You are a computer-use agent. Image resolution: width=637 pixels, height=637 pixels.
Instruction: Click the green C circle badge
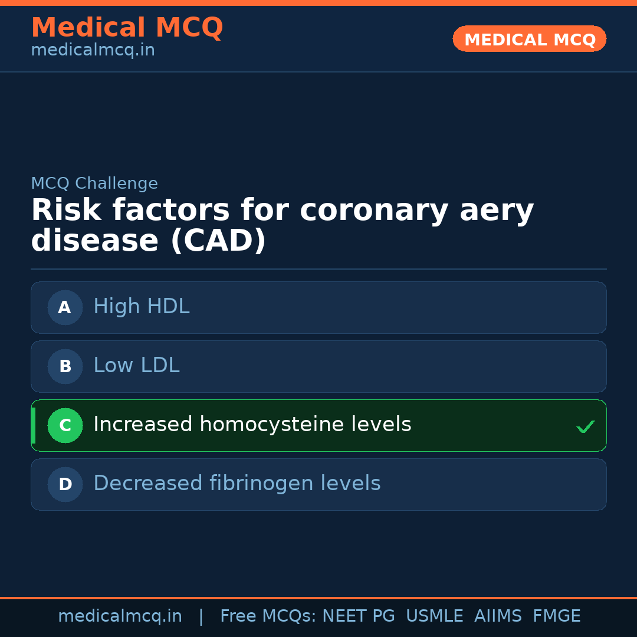coord(65,425)
